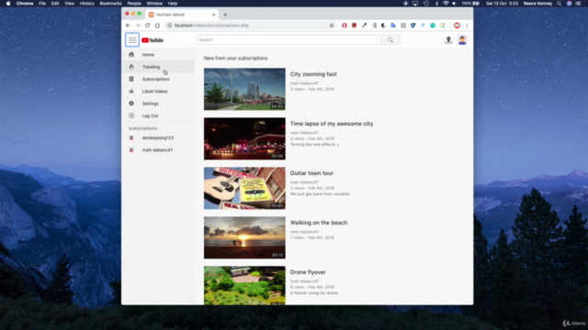Click Log Out in sidebar
The width and height of the screenshot is (588, 330).
[150, 115]
